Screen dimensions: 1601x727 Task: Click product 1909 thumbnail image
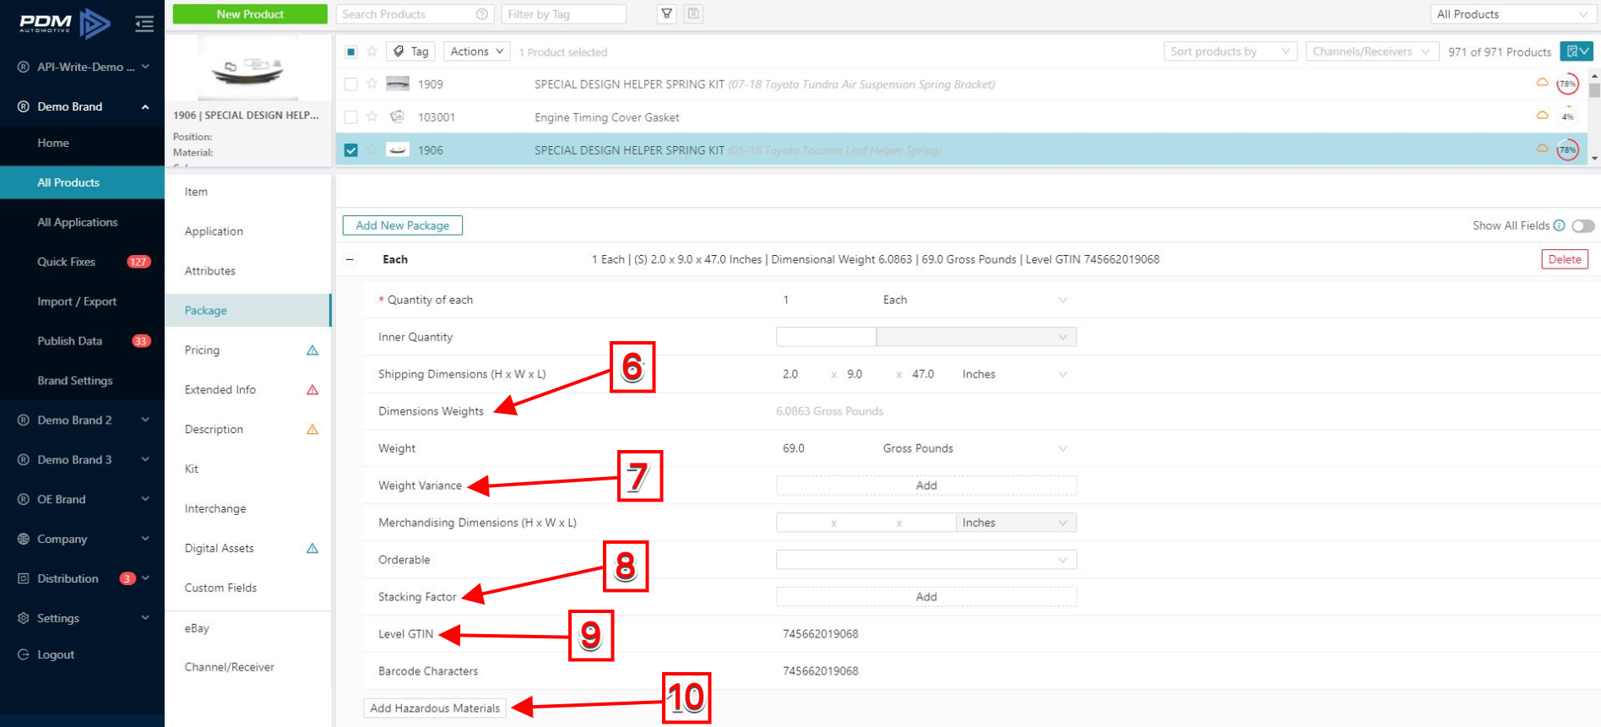click(398, 84)
